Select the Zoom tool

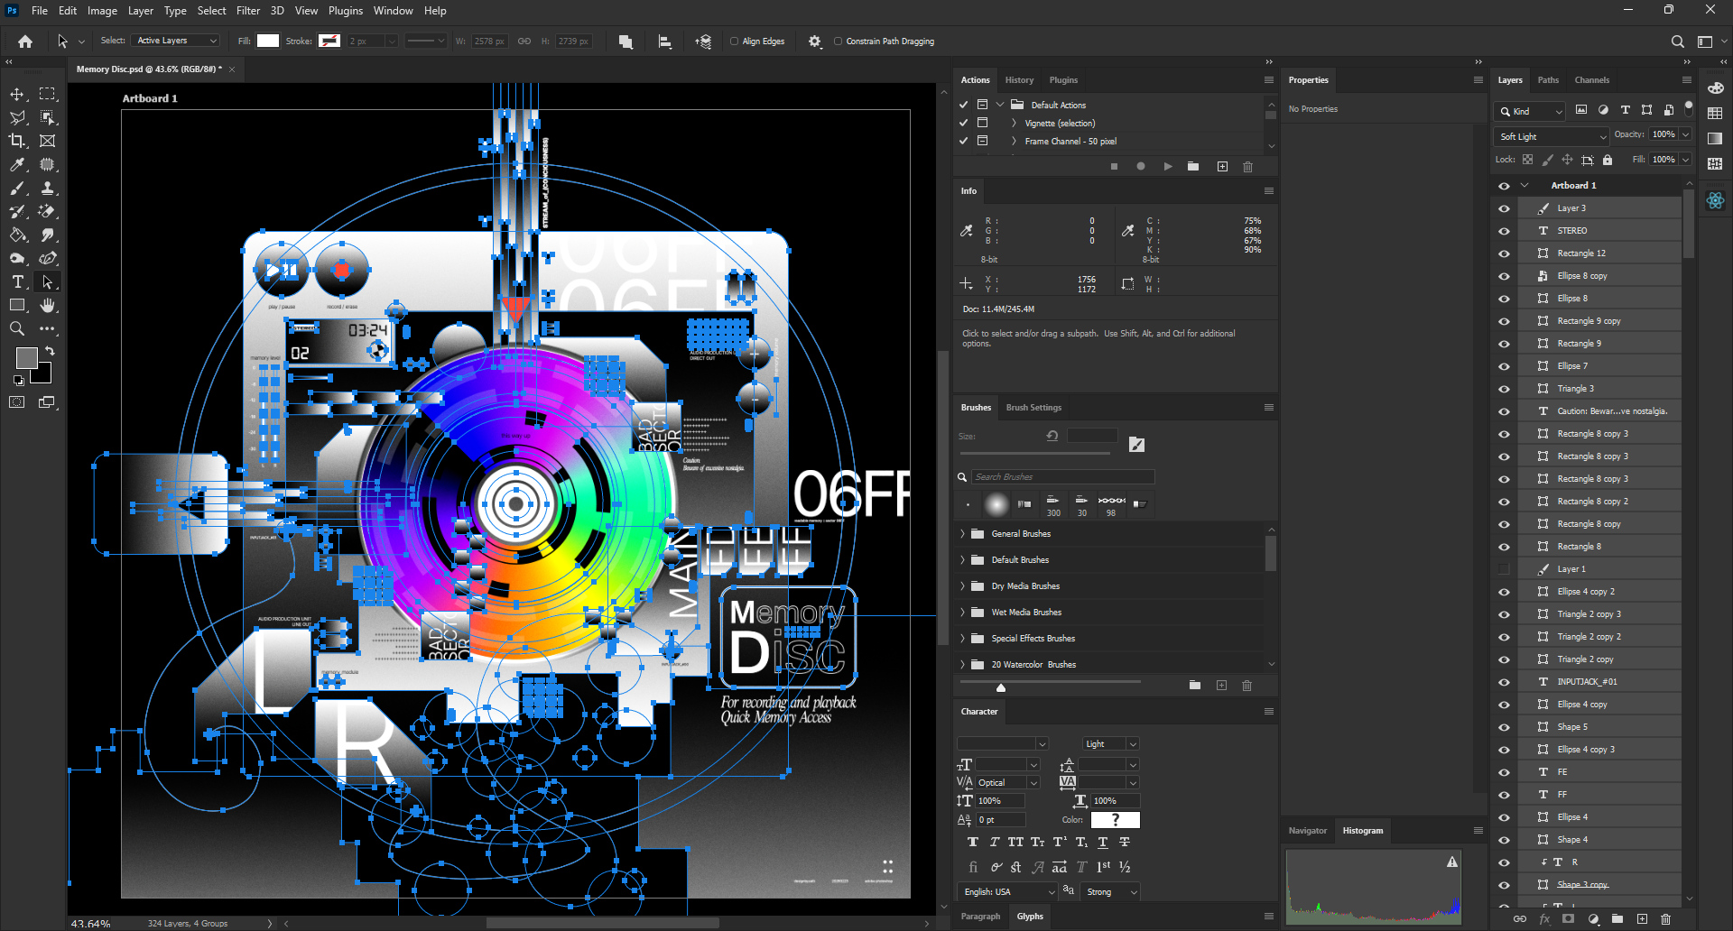pyautogui.click(x=17, y=329)
